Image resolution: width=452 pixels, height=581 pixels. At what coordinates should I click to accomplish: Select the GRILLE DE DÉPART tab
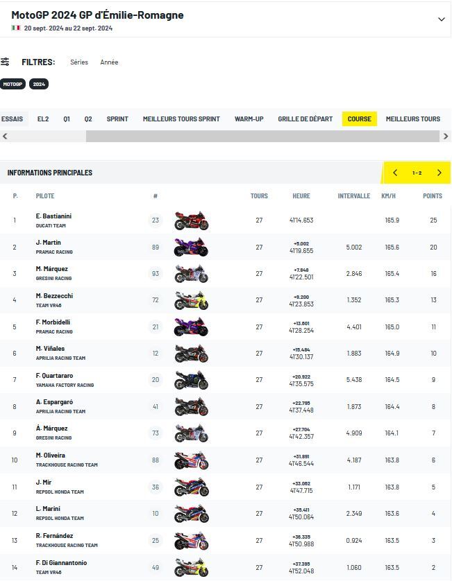click(x=305, y=119)
